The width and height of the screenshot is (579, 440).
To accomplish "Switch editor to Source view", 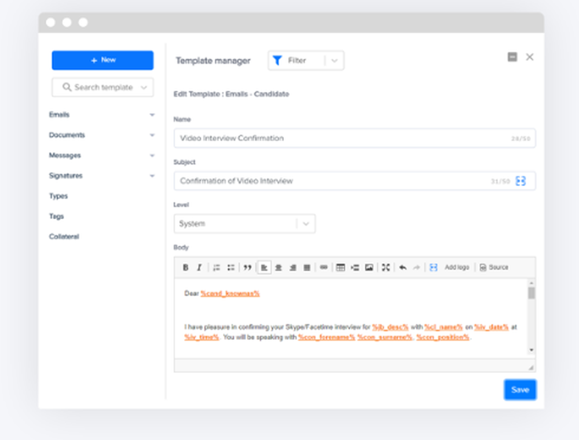I will pos(494,267).
